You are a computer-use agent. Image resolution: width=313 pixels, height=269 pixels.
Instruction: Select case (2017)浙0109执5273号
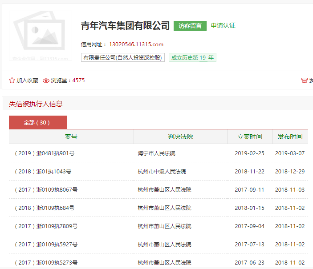pos(46,263)
